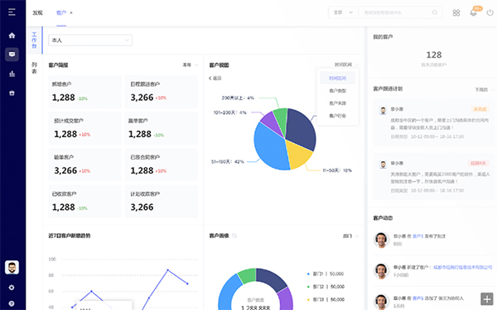The image size is (497, 310).
Task: Open the gift box icon in sidebar
Action: pyautogui.click(x=12, y=93)
